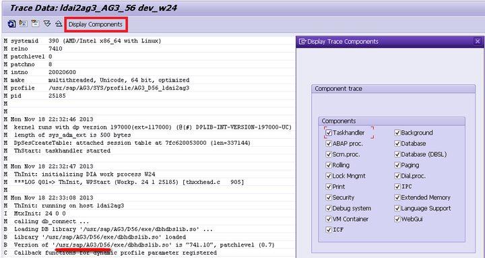
Task: Uncheck the Lock Mngmt checkbox
Action: tap(329, 176)
